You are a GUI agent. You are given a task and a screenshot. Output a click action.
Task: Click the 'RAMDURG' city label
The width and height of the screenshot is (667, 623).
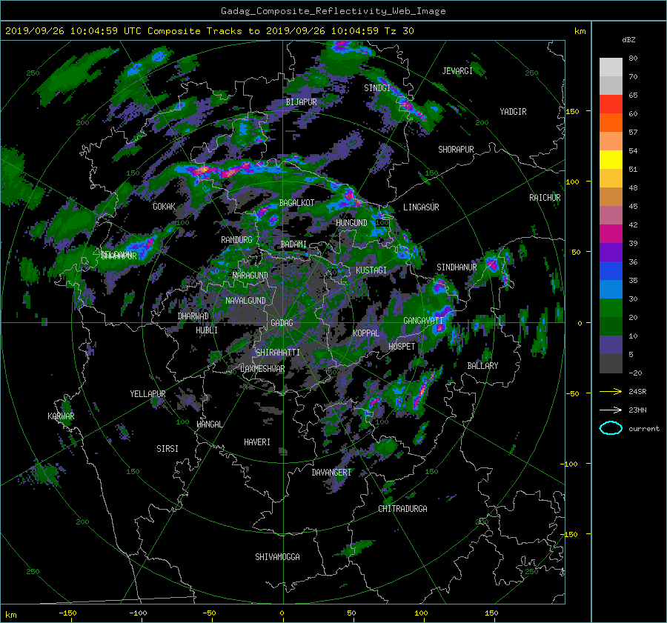pos(236,240)
